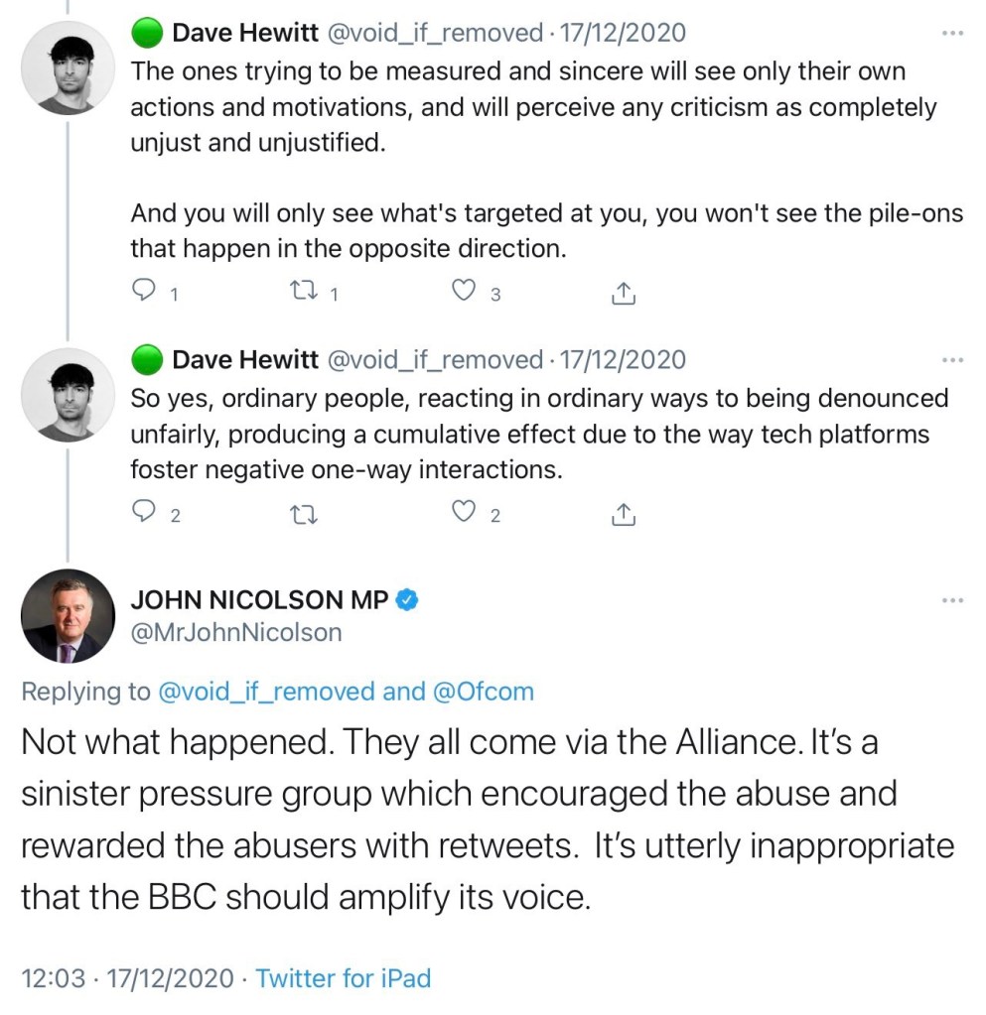Reply to the 'So yes, ordinary people' tweet
This screenshot has width=986, height=1015.
(x=145, y=512)
